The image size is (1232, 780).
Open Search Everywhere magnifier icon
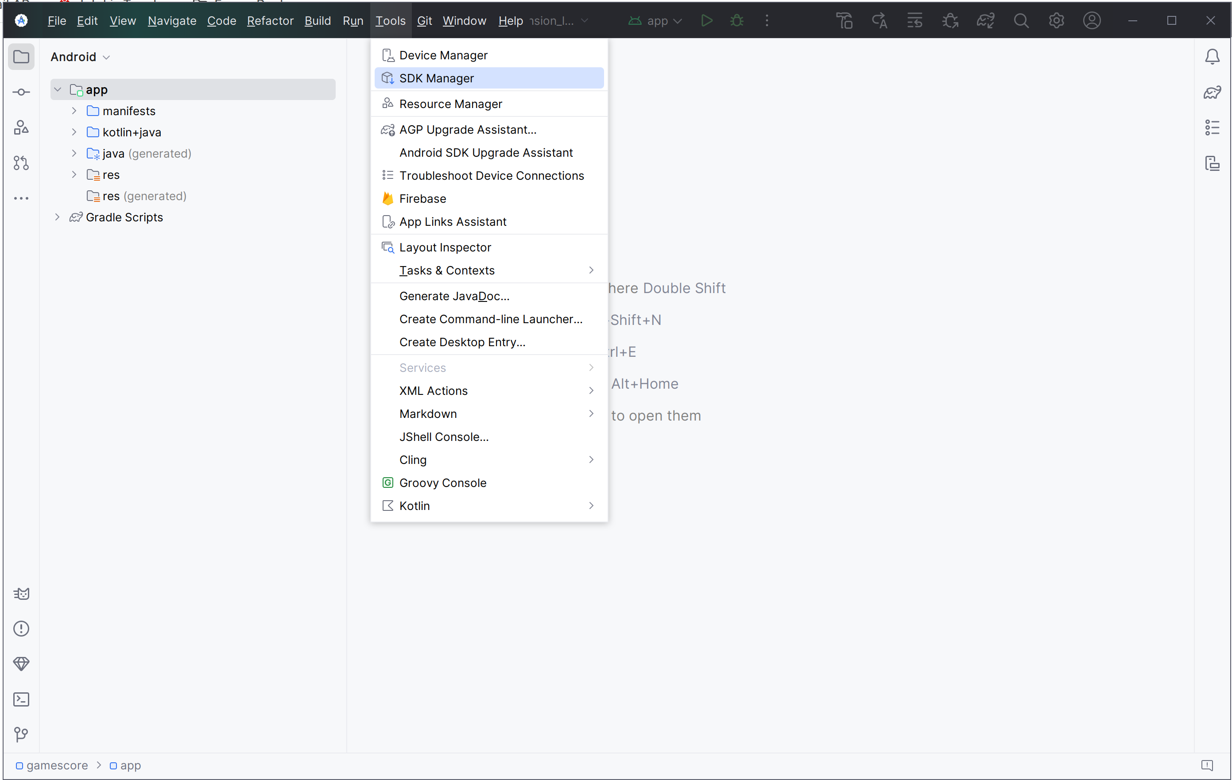(x=1021, y=20)
